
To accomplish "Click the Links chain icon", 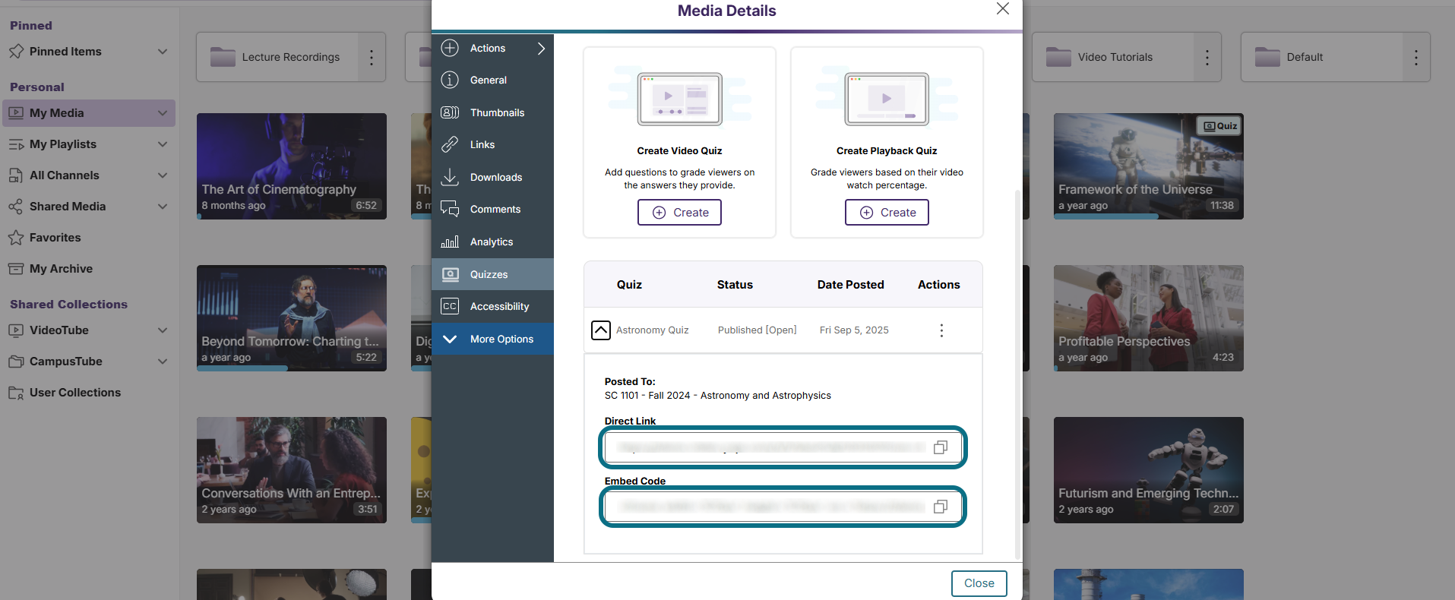I will tap(450, 144).
